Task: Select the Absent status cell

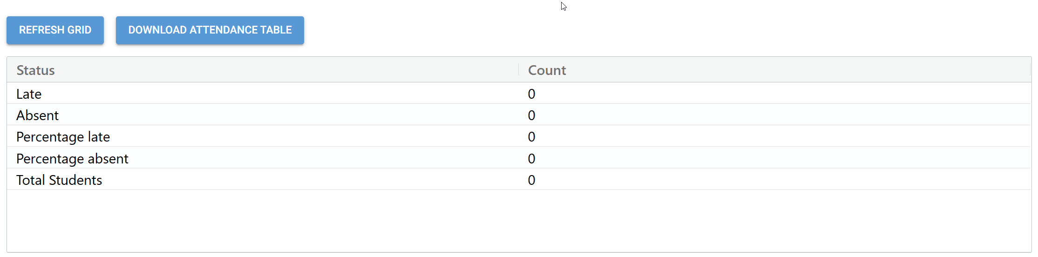Action: pos(37,115)
